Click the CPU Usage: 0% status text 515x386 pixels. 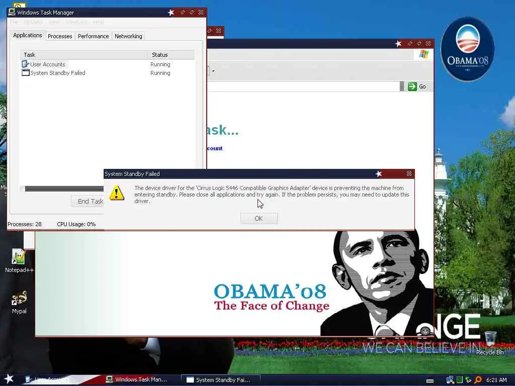[x=76, y=224]
